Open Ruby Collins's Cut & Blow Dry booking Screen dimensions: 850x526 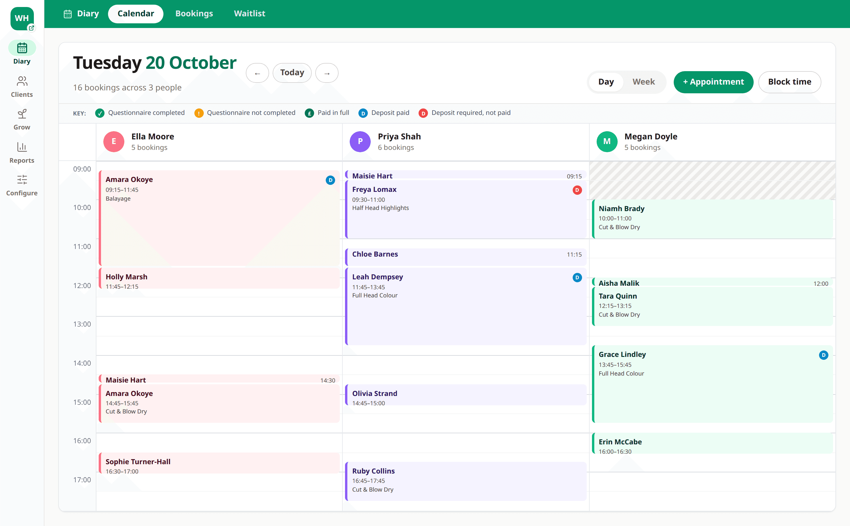[x=466, y=481]
